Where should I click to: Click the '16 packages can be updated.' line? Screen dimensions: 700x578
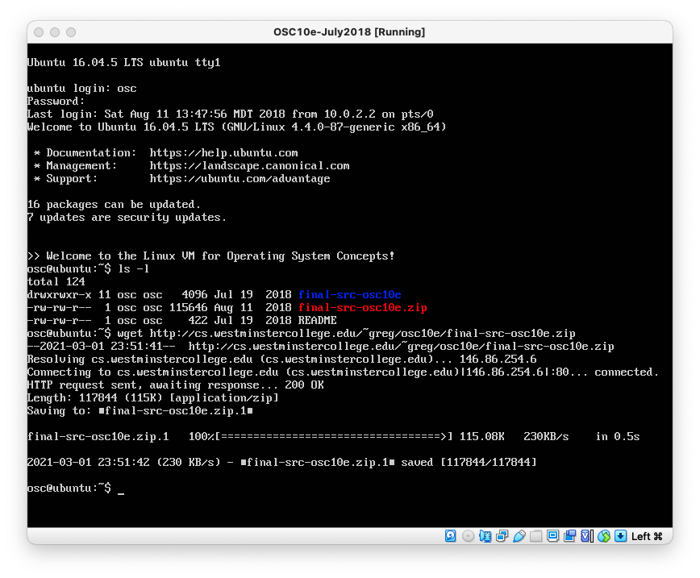coord(114,205)
